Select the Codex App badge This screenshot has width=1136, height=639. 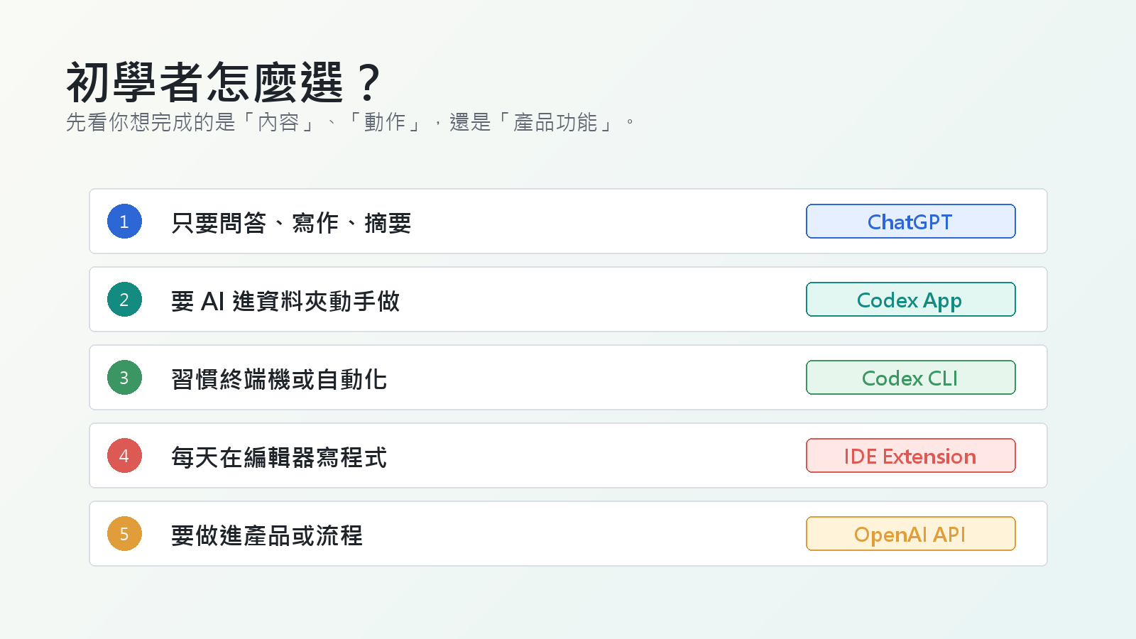click(911, 300)
